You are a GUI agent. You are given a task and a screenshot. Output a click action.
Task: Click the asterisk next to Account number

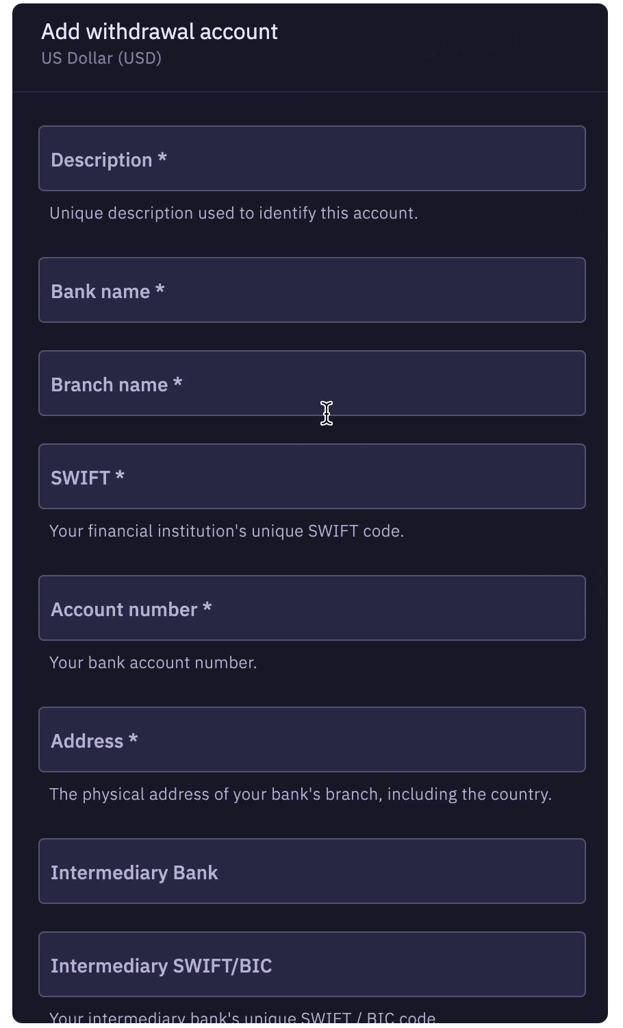(207, 607)
